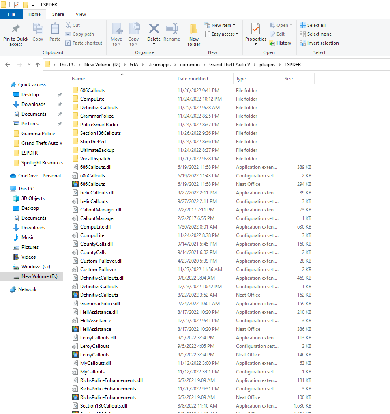The image size is (390, 414).
Task: Select New Volume (D:) in sidebar
Action: (x=32, y=276)
